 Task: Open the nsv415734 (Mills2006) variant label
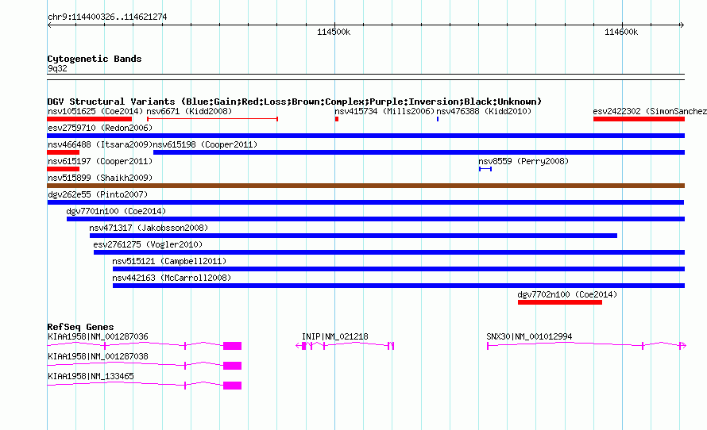point(384,111)
